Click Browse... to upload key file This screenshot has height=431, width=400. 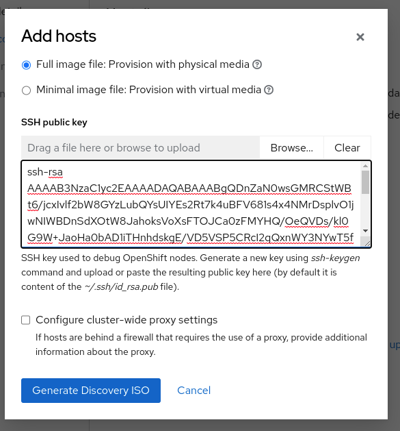(292, 147)
